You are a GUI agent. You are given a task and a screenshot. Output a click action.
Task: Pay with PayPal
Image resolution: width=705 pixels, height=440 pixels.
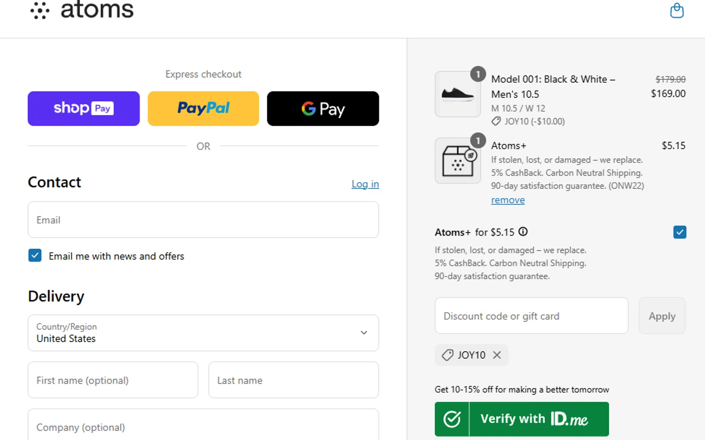(203, 108)
